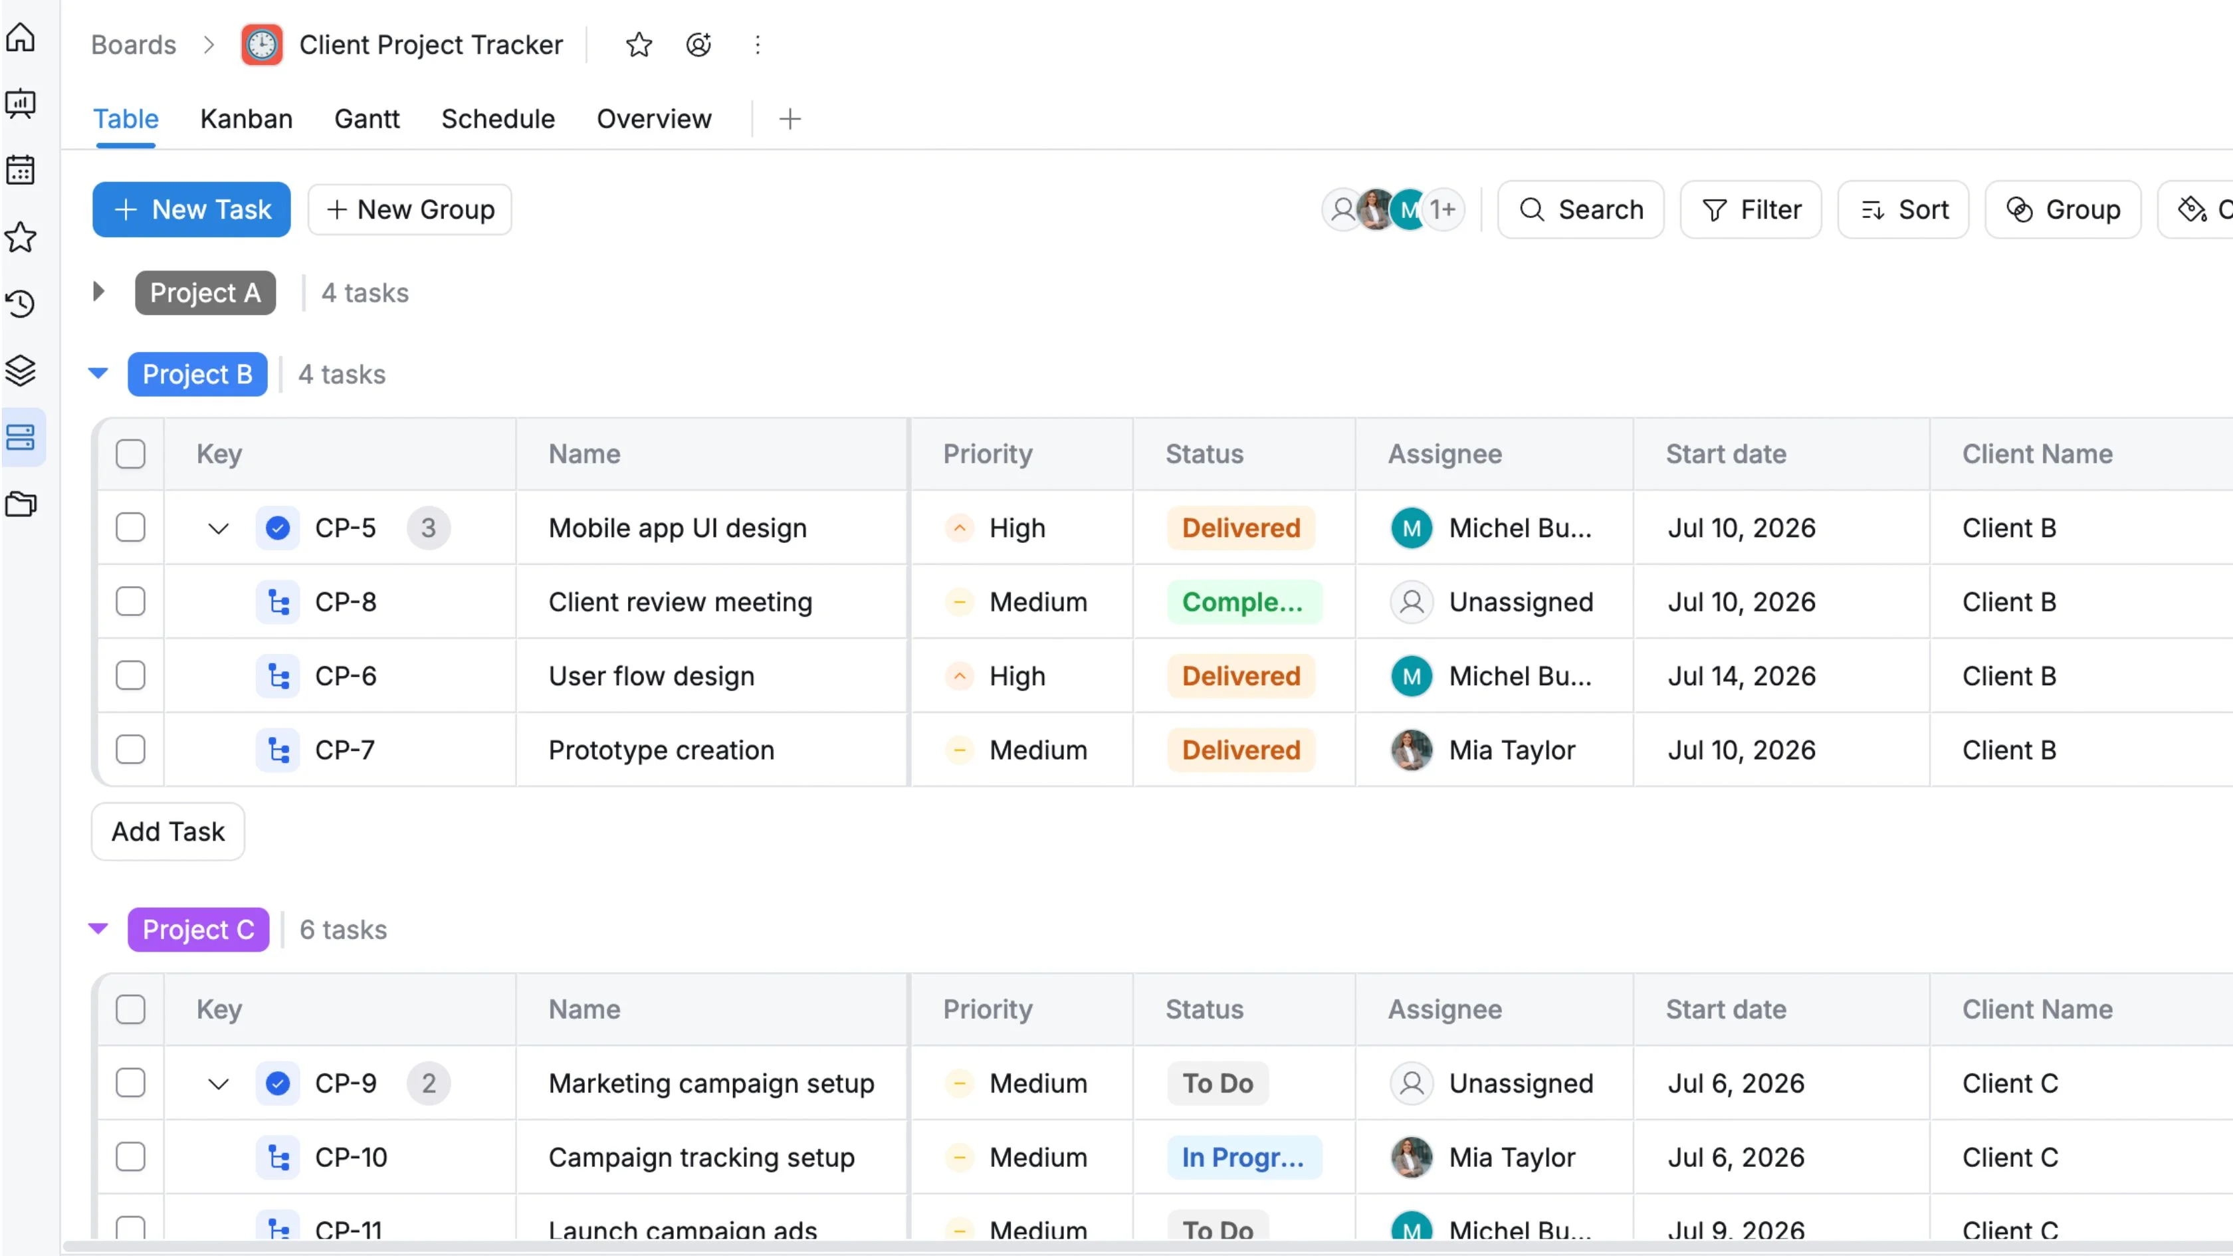Click the subtask icon for CP-10
This screenshot has height=1256, width=2233.
[277, 1157]
